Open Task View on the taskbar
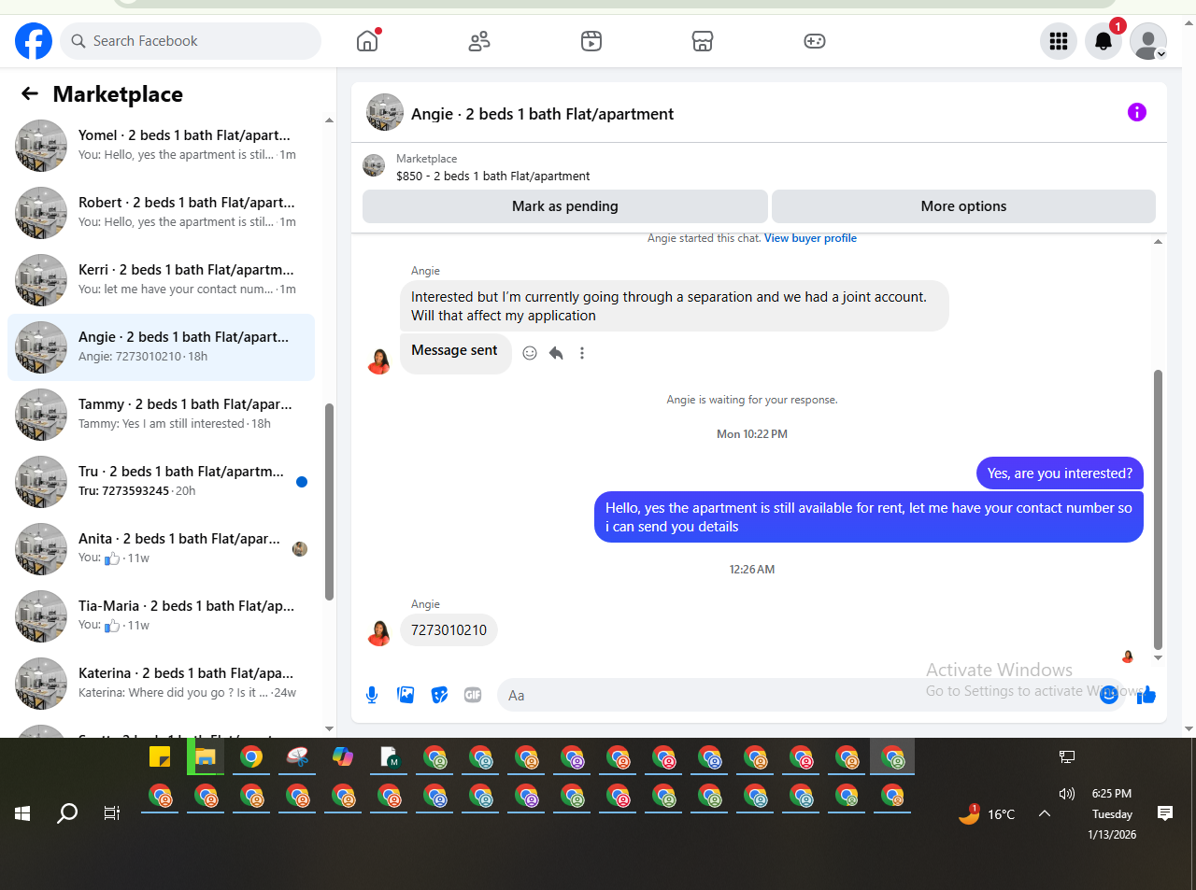 pos(112,813)
